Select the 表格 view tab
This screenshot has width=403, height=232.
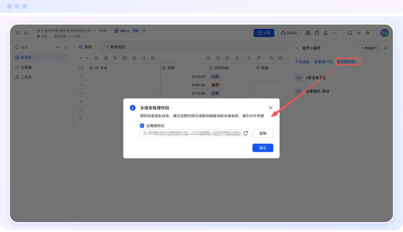pos(85,47)
